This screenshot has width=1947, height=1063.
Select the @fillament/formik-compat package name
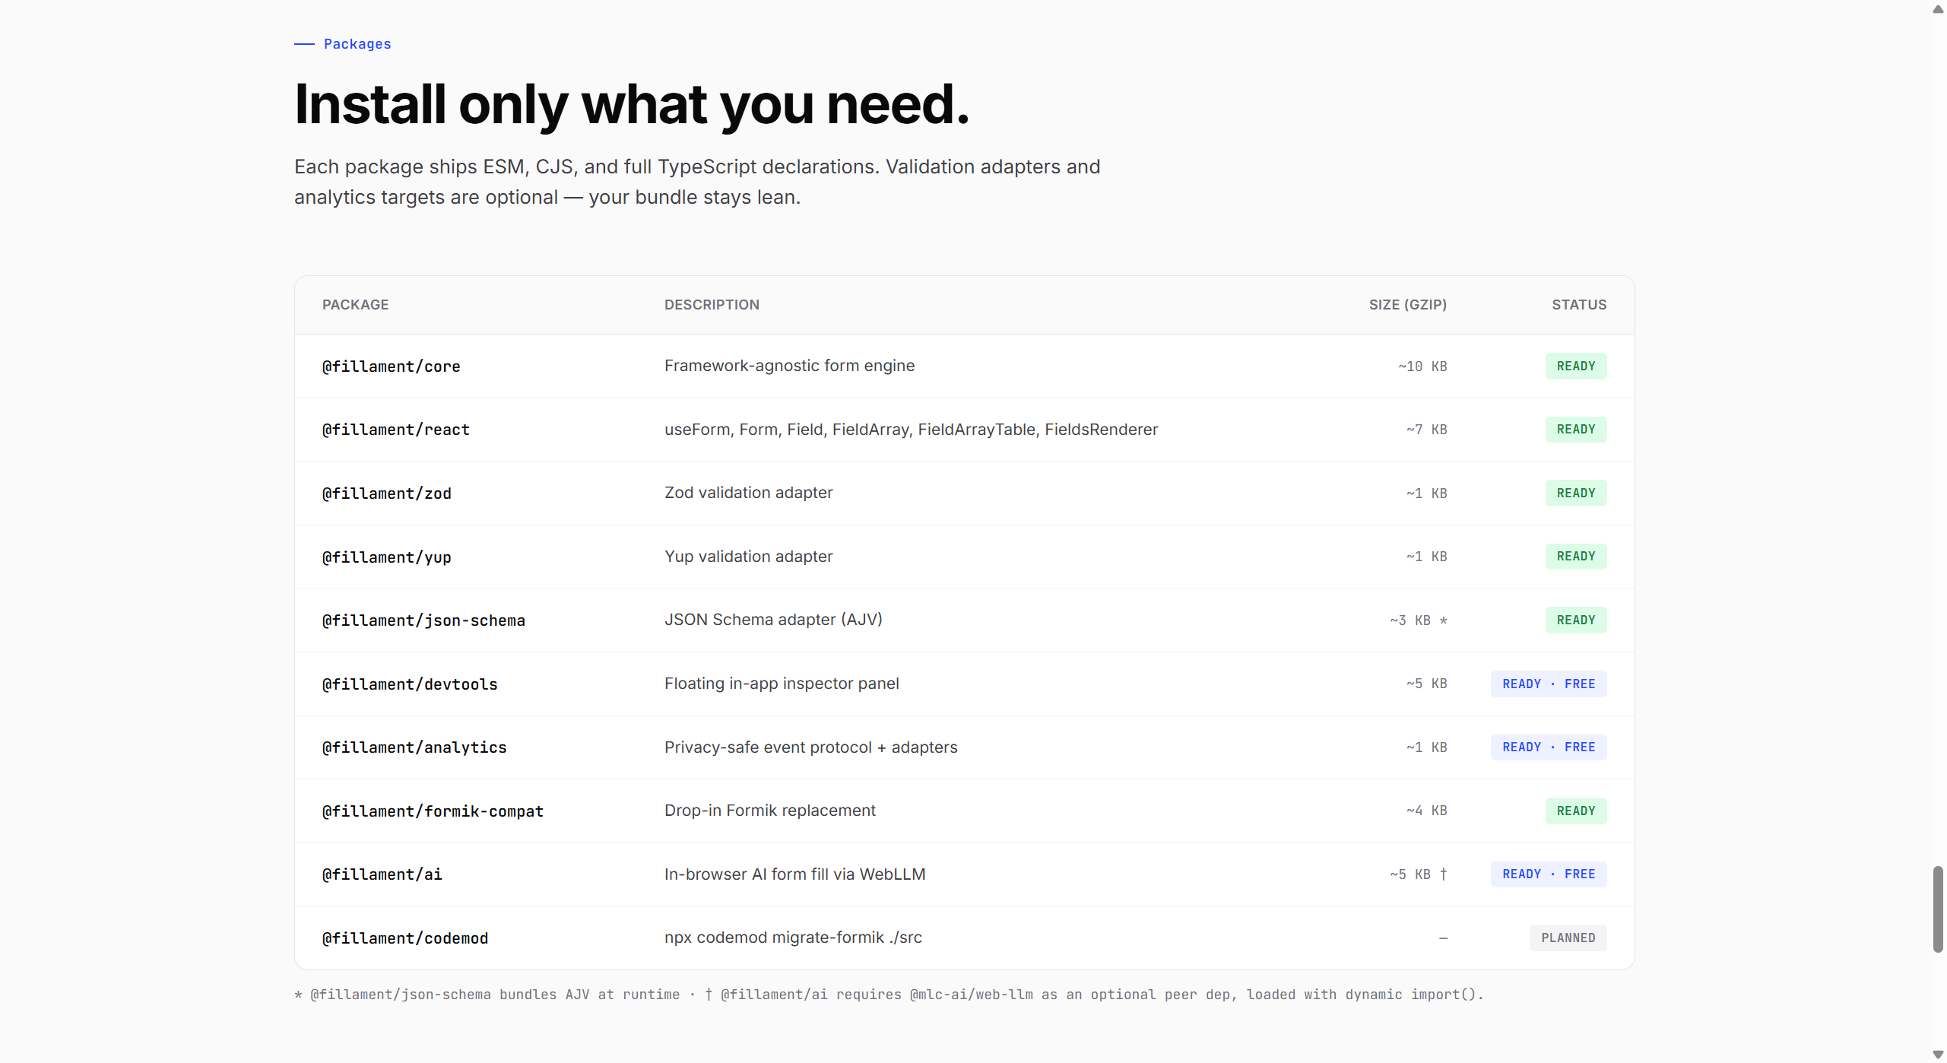[433, 811]
